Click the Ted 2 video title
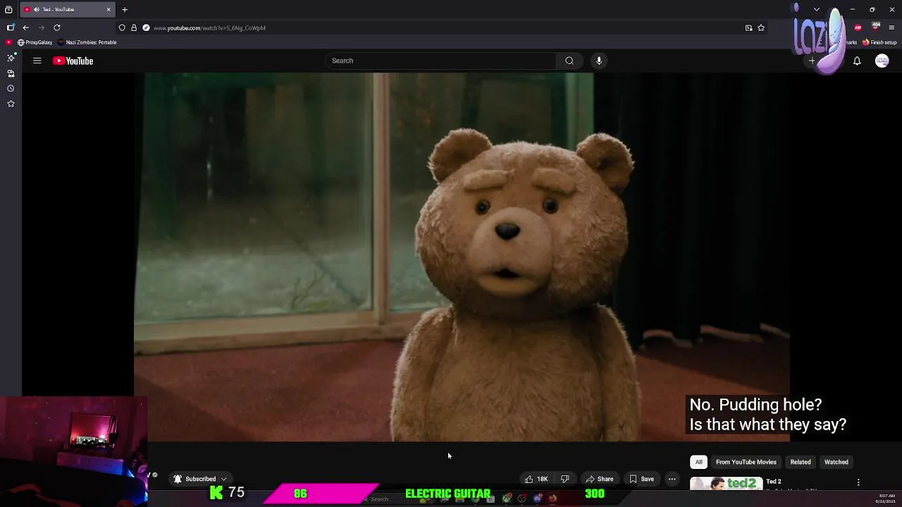This screenshot has height=507, width=902. pos(774,482)
